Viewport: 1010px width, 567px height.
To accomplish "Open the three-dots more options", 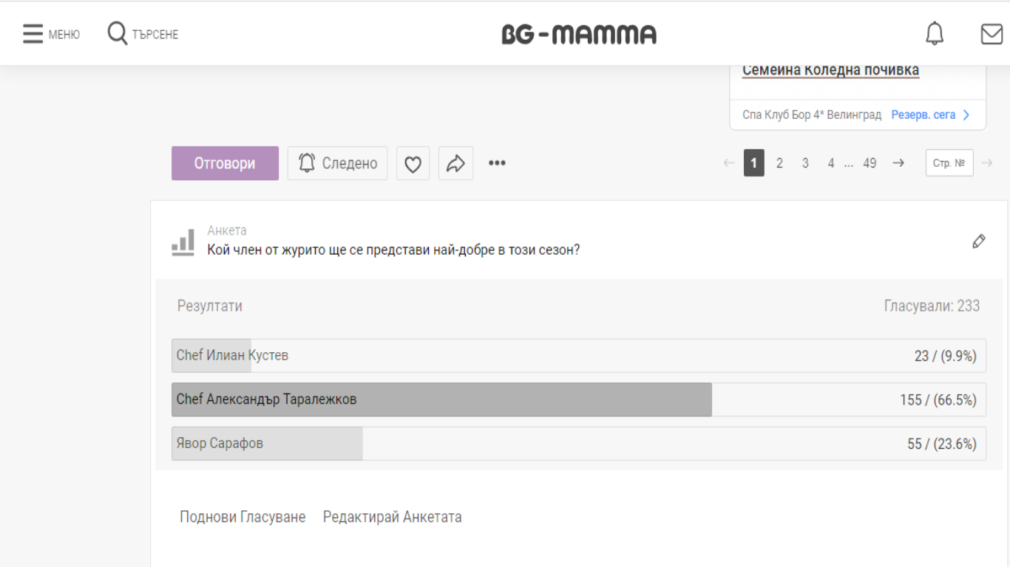I will [x=497, y=163].
